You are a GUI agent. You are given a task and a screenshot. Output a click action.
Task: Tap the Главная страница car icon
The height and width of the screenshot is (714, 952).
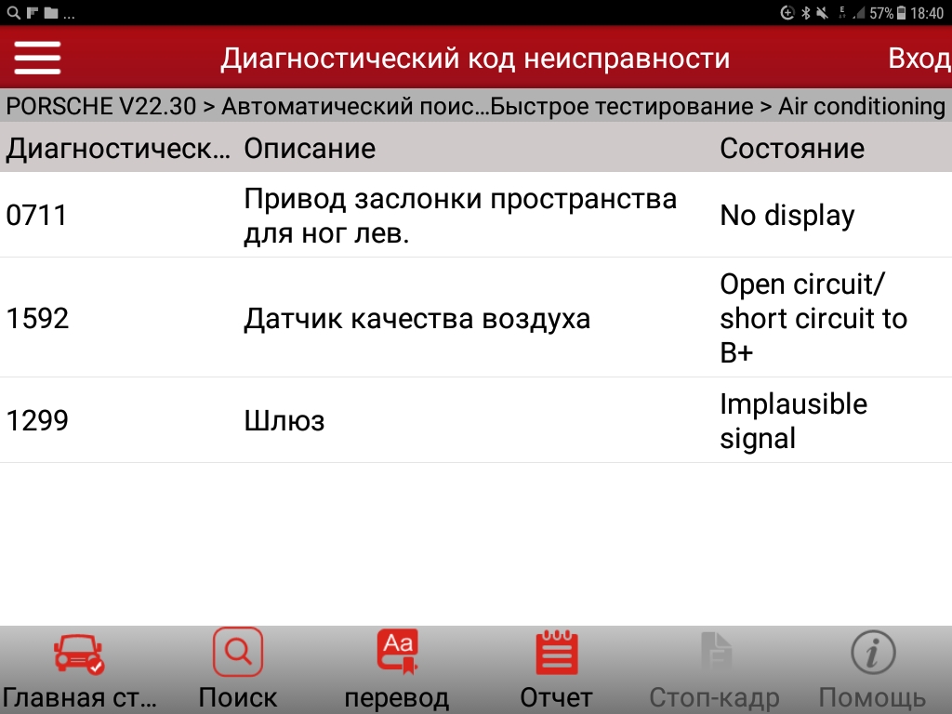(x=79, y=654)
